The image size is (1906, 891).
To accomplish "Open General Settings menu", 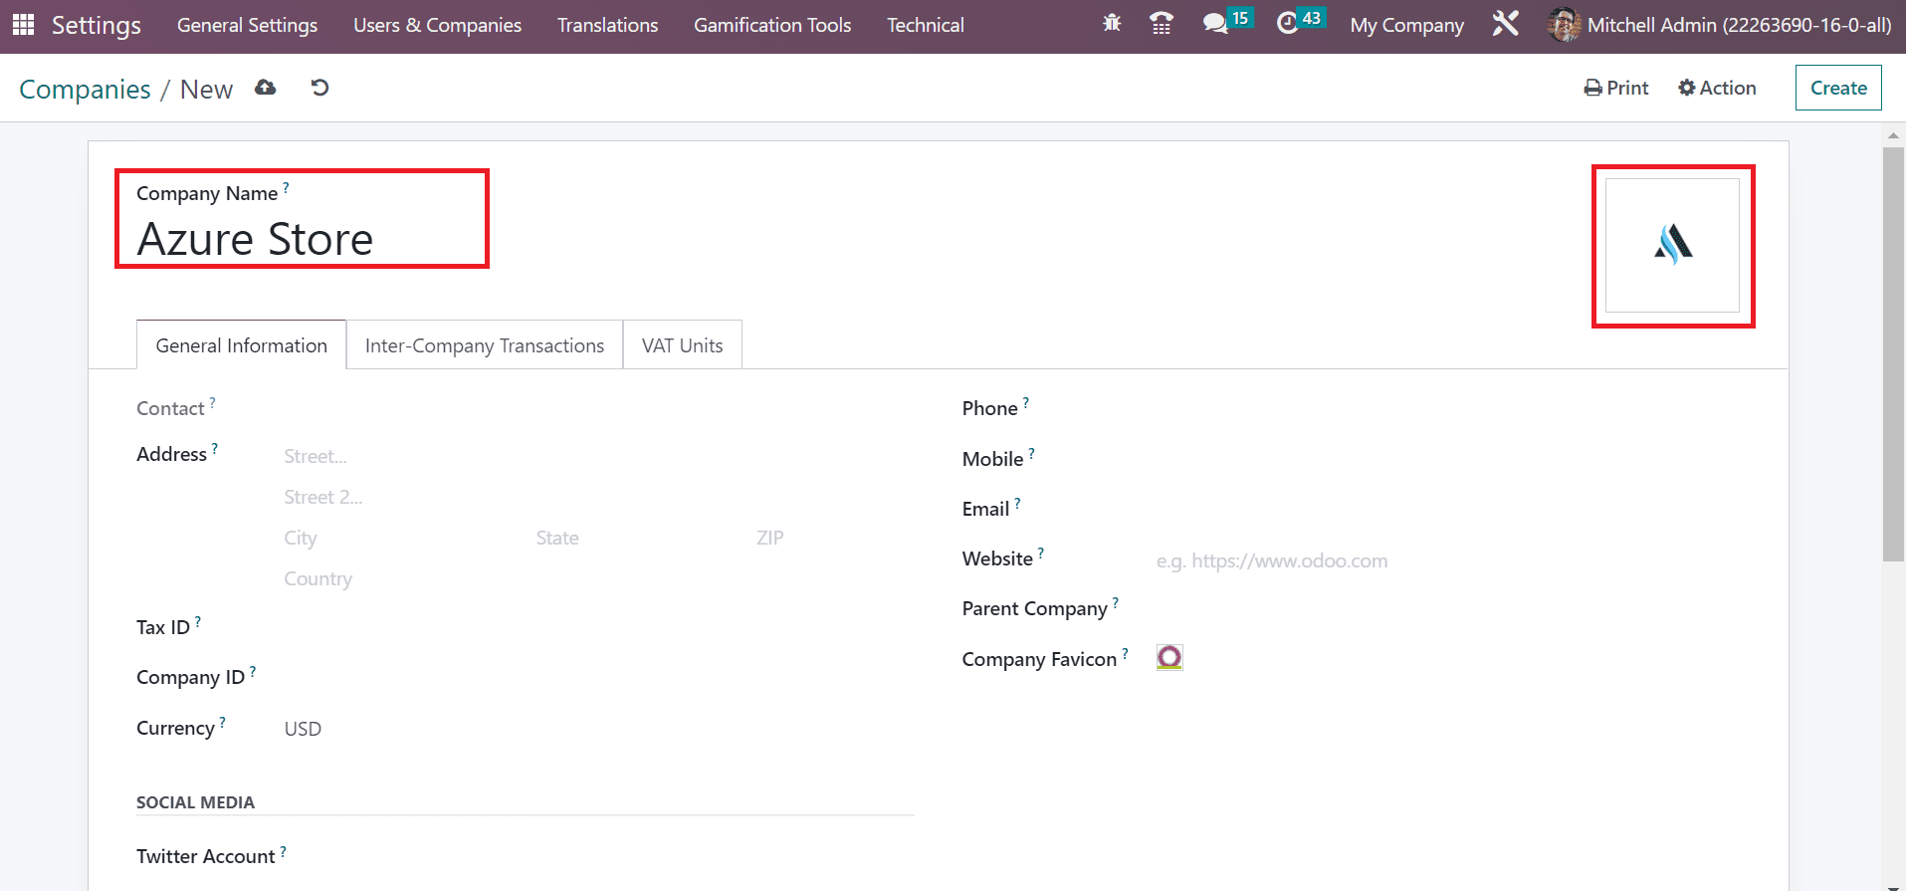I will click(x=247, y=25).
